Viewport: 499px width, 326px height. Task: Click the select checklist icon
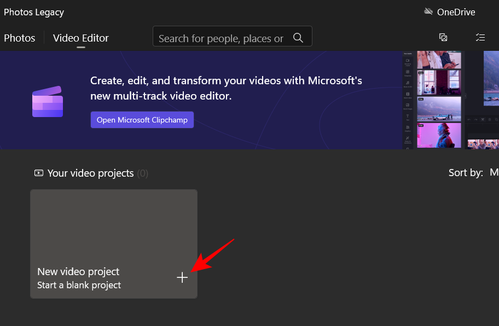(x=480, y=37)
